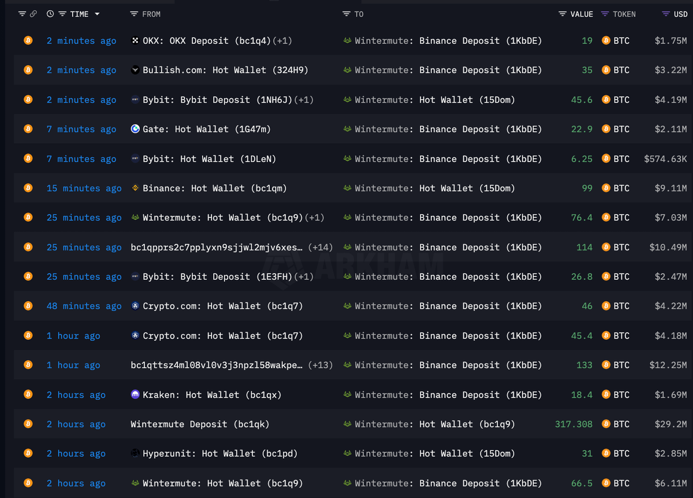Open Kraken: Hot Wallet (bc1qx) address
The height and width of the screenshot is (498, 693).
coord(212,395)
